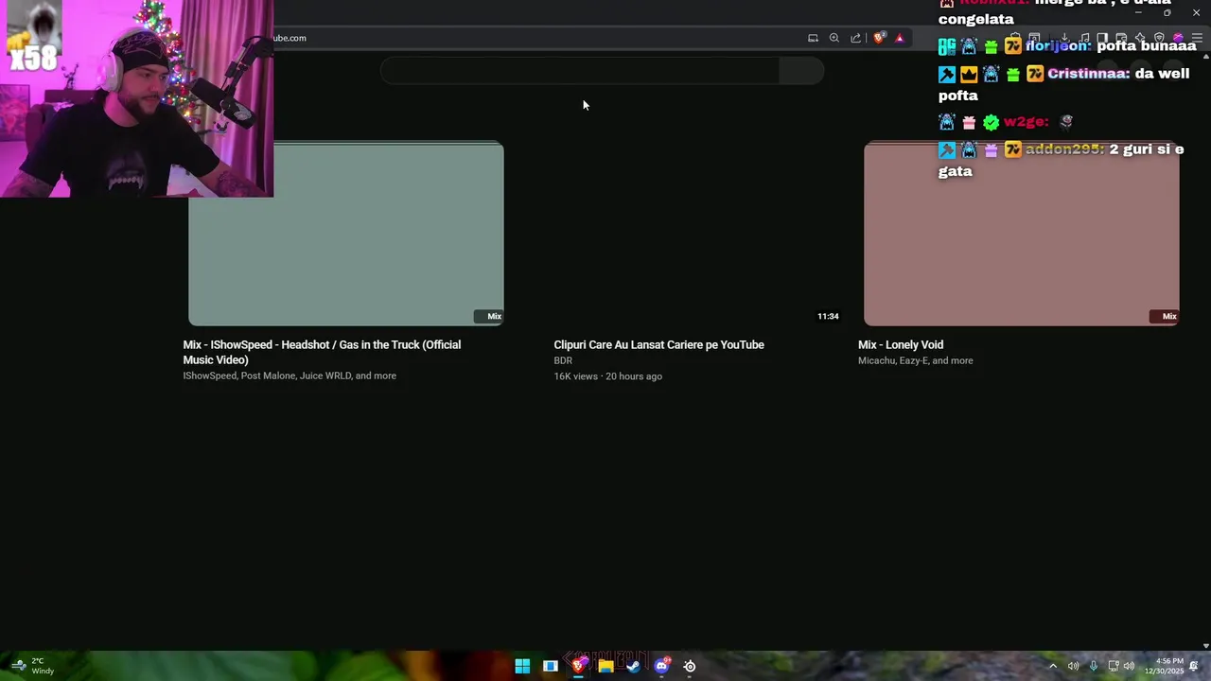Open the Lonely Void mix thumbnail
Screen dimensions: 1211x681
pos(1022,234)
